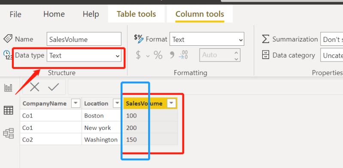Viewport: 343px width, 168px height.
Task: Click the Co2 company cell
Action: pyautogui.click(x=51, y=139)
